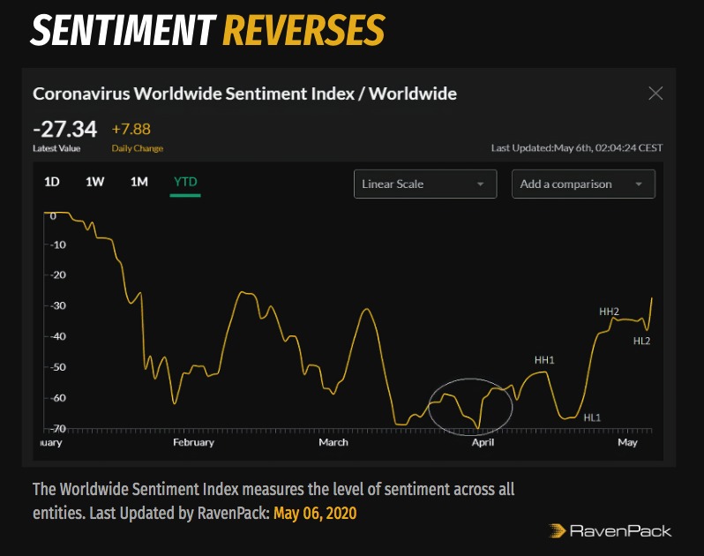Image resolution: width=704 pixels, height=556 pixels.
Task: Select the 1M time range
Action: pyautogui.click(x=139, y=182)
